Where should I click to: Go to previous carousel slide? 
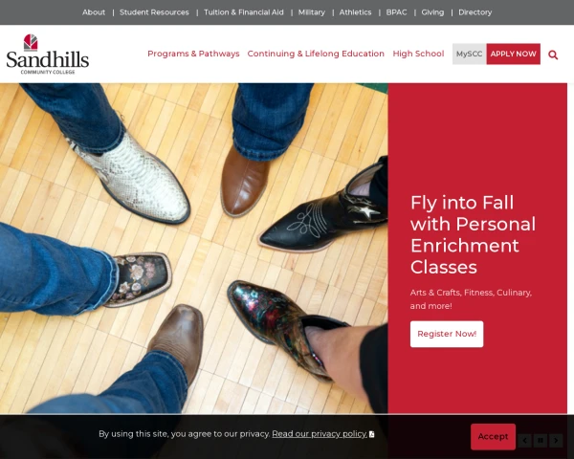tap(524, 440)
